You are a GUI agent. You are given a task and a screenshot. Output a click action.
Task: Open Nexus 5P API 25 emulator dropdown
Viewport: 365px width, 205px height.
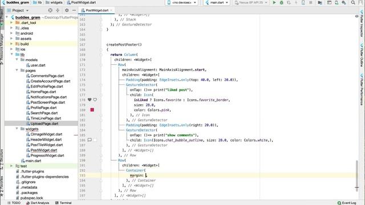(251, 2)
